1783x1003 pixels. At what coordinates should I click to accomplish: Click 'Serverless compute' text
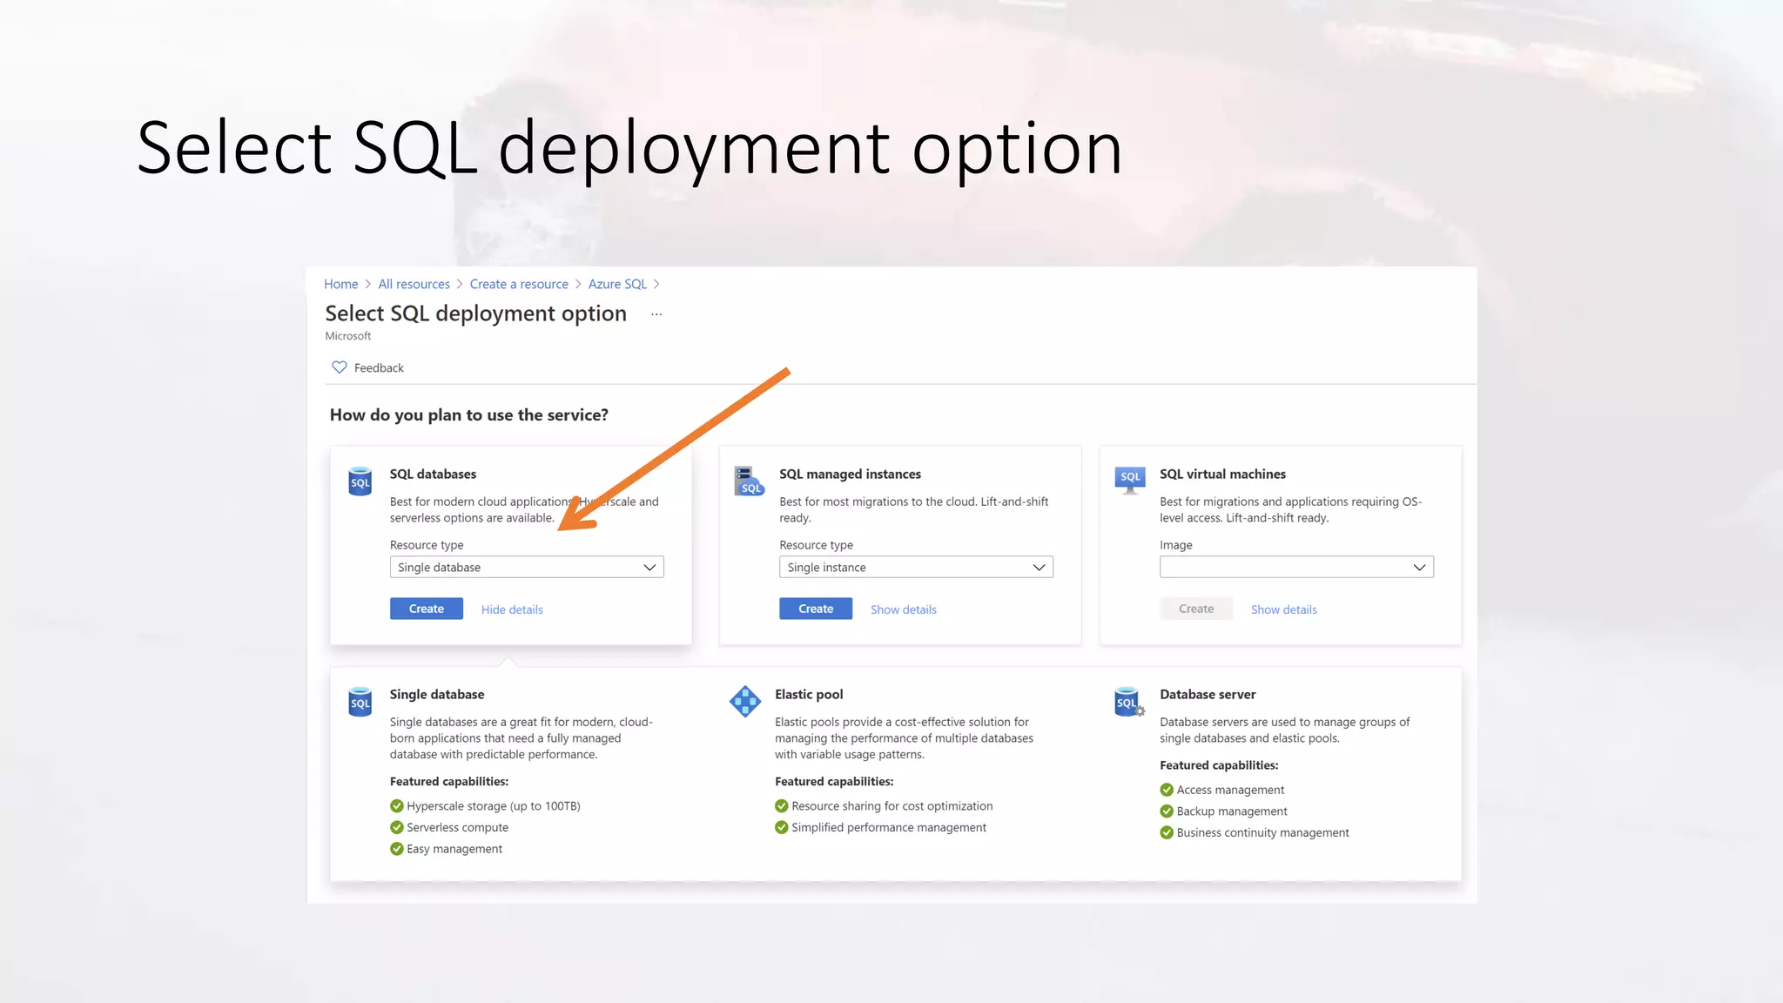coord(457,828)
